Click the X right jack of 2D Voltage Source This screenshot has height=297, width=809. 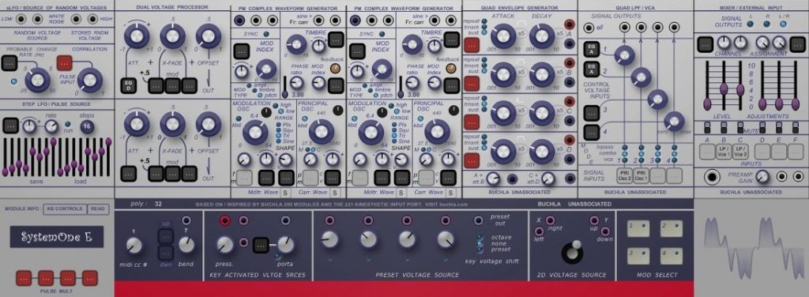pos(551,220)
